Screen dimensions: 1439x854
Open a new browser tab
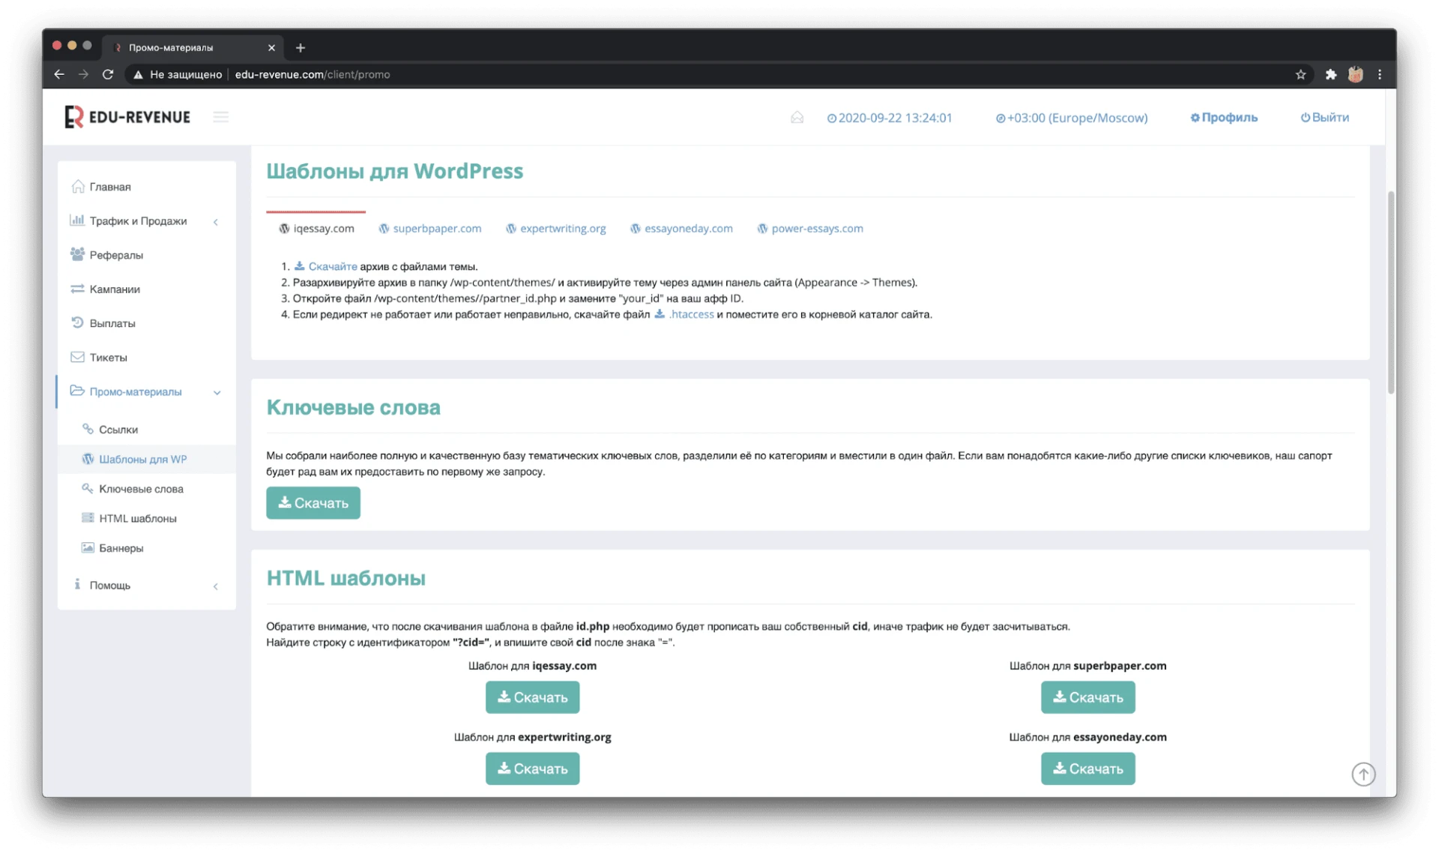pos(301,47)
